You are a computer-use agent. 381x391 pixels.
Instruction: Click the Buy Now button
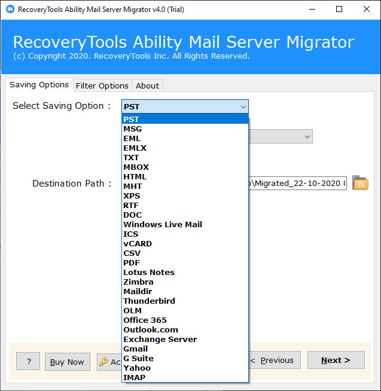67,362
